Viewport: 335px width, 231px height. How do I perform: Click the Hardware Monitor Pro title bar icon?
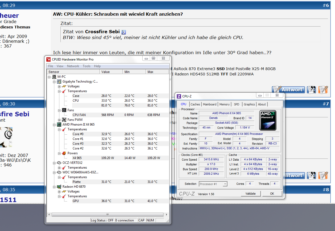point(49,59)
